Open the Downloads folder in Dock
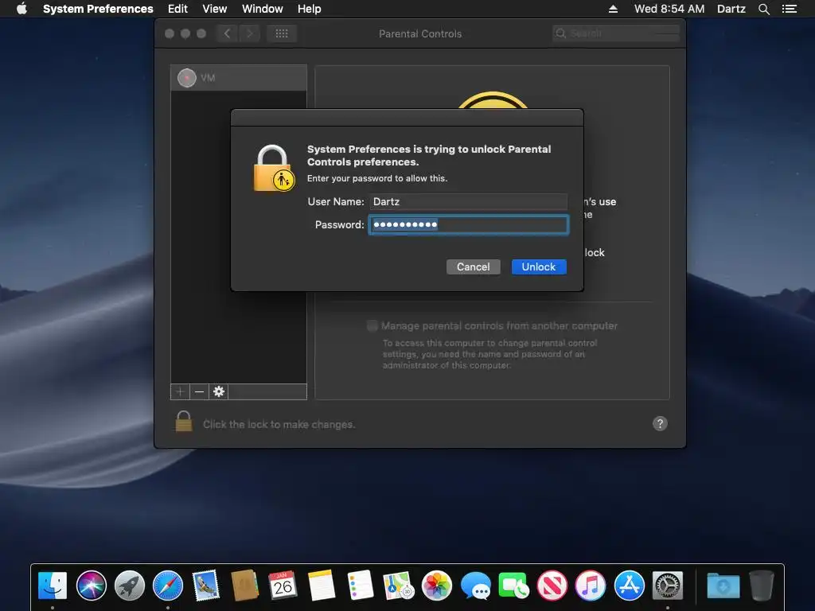 tap(723, 586)
